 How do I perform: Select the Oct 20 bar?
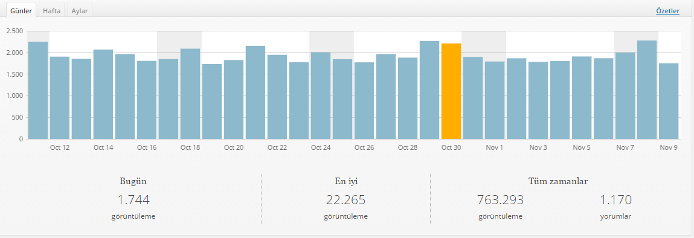(234, 100)
